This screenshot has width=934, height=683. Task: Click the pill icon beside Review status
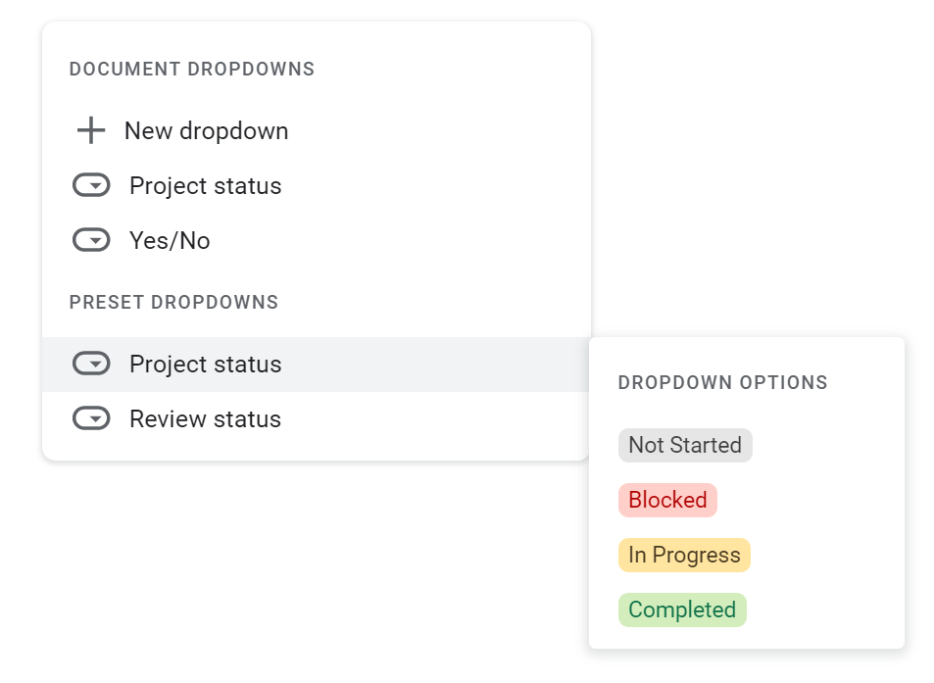click(91, 419)
